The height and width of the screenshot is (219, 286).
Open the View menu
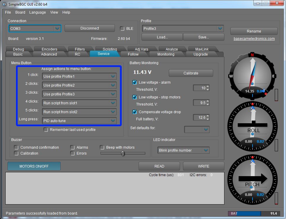(54, 12)
